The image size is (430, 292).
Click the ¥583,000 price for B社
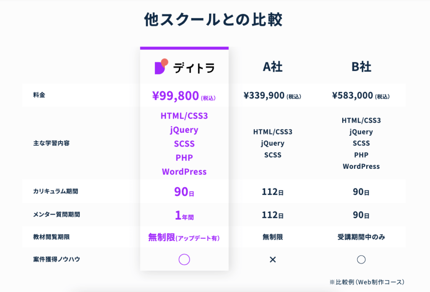tap(353, 96)
